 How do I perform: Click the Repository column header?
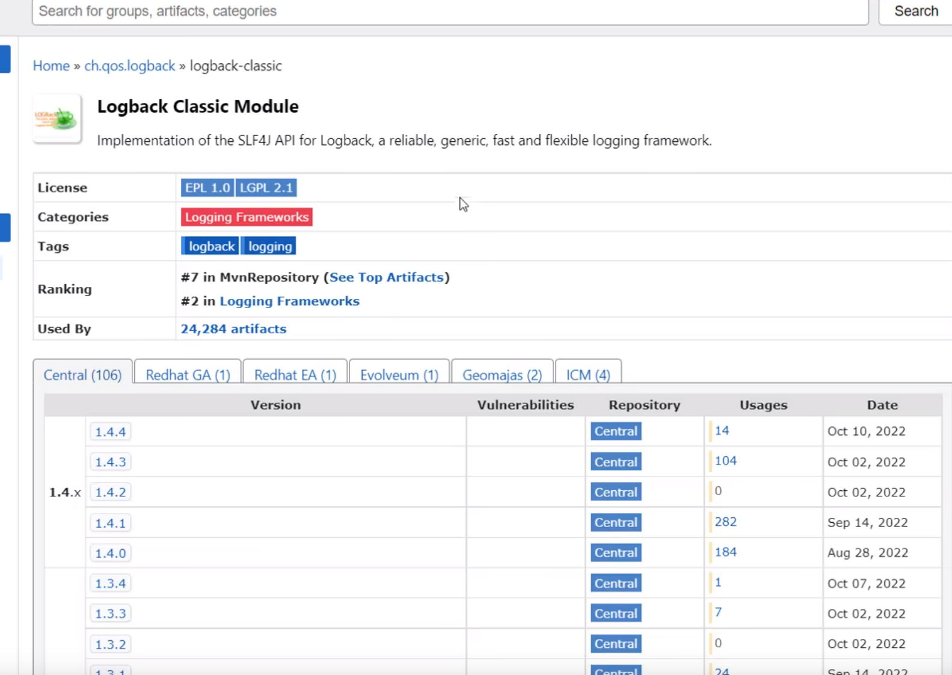pyautogui.click(x=644, y=405)
